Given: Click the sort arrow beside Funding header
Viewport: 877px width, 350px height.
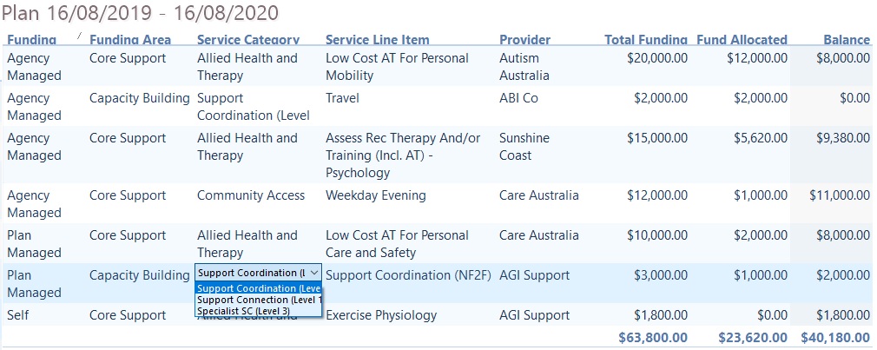Looking at the screenshot, I should (79, 36).
